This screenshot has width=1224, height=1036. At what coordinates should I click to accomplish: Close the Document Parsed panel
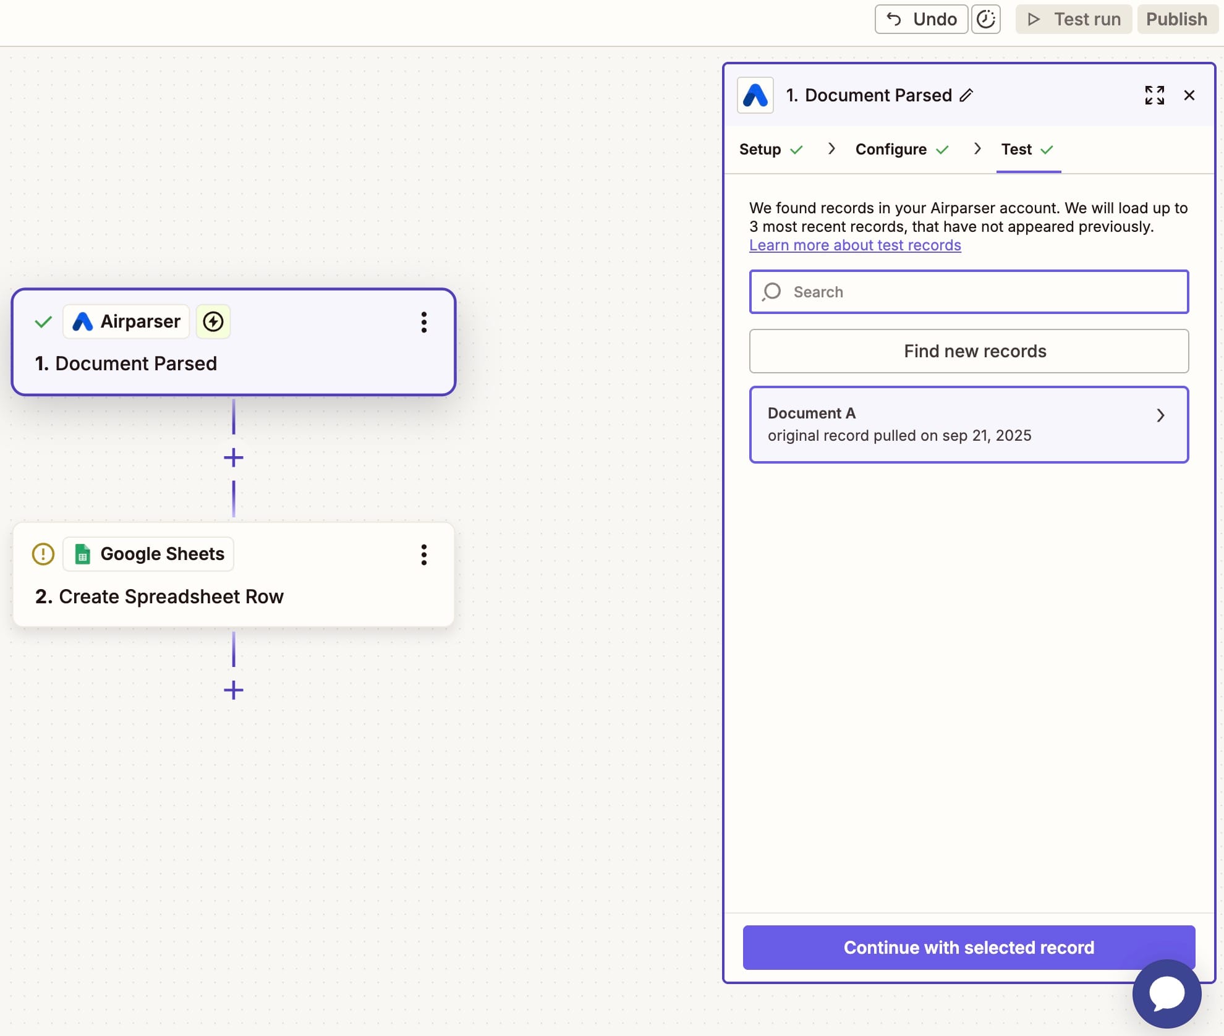1189,95
